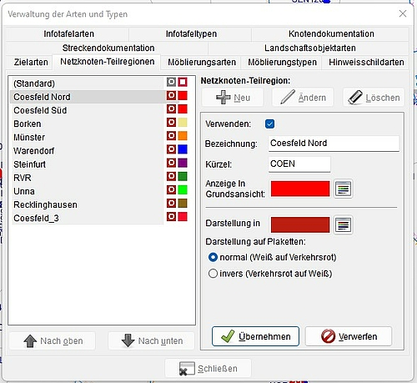Select Coesfeld Nord in the list
The image size is (417, 383).
tap(87, 97)
